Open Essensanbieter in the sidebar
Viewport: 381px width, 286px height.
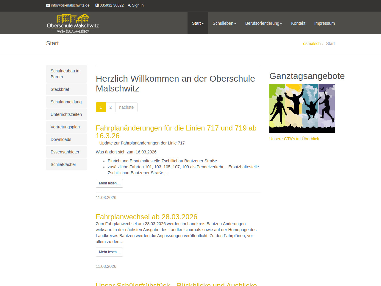(66, 152)
